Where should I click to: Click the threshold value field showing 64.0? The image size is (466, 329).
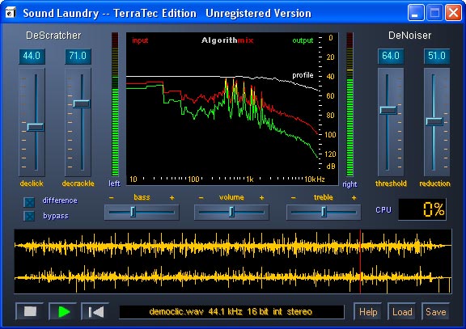[391, 56]
